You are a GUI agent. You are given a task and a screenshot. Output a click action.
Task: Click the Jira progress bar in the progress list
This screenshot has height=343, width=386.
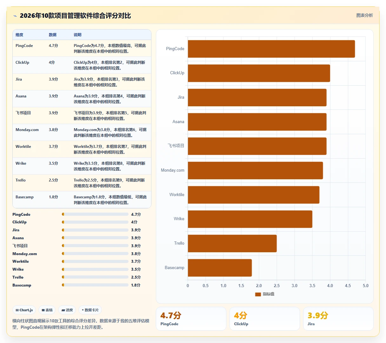pyautogui.click(x=95, y=230)
